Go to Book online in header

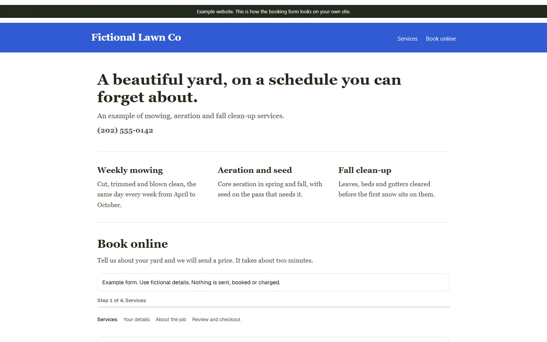click(x=441, y=39)
